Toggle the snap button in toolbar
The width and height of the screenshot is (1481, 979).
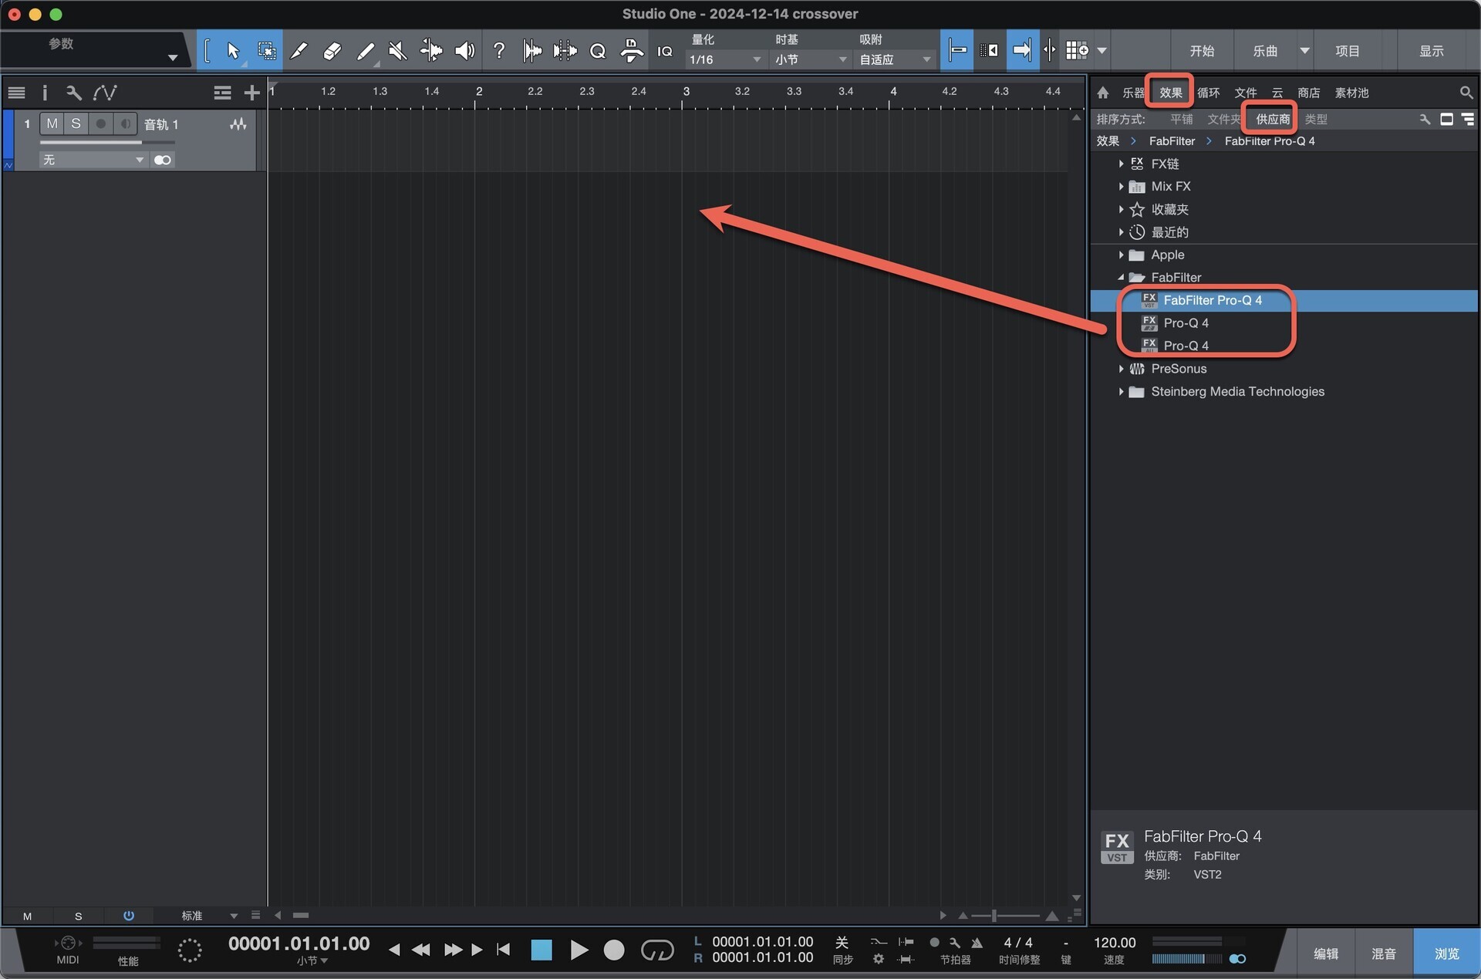(x=956, y=51)
